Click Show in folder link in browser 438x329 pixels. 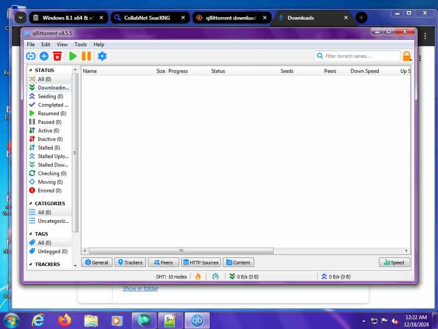[140, 288]
